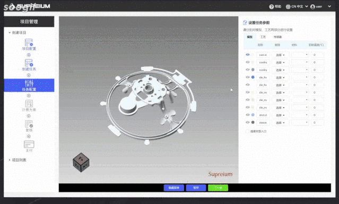Click arrow circle between 项目配置 and 创建任务
This screenshot has height=204, width=339.
click(29, 55)
